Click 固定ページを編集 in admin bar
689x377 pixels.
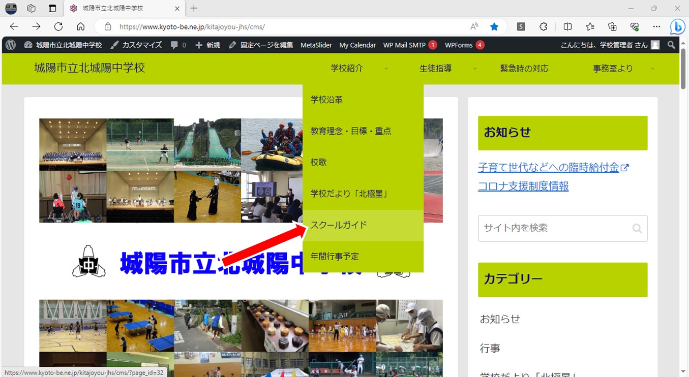tap(261, 45)
